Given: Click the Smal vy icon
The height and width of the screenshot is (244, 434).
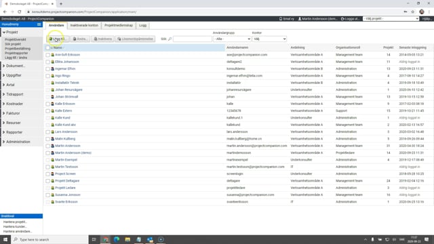Looking at the screenshot, I should point(280,19).
